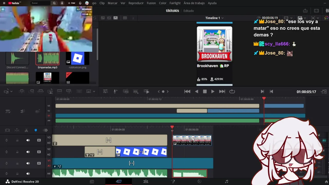Screen dimensions: 329x185
Task: Click the smart insert edit icon
Action: (x=22, y=91)
